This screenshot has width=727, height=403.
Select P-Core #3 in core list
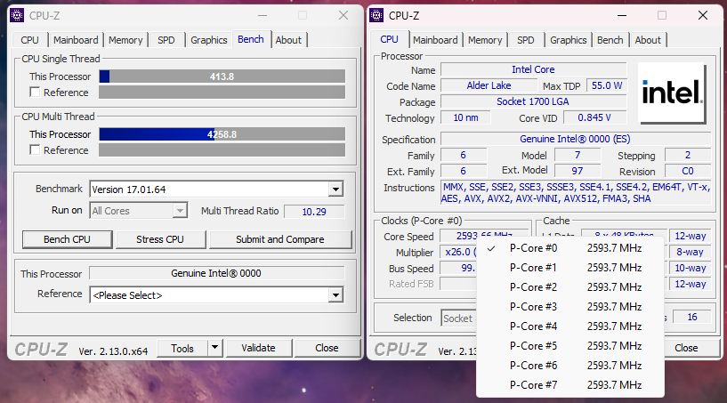coord(570,307)
